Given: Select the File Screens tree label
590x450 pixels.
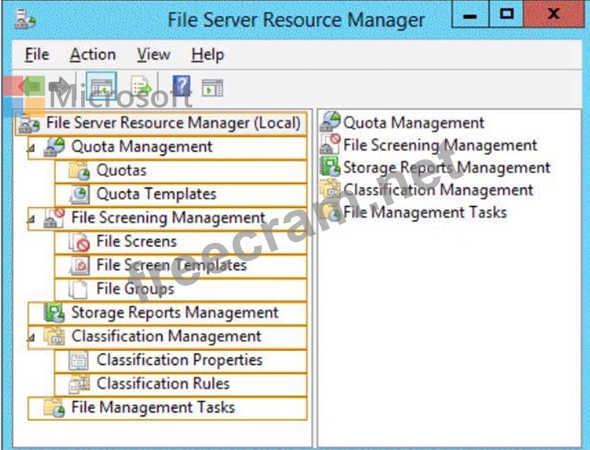Looking at the screenshot, I should pos(137,241).
